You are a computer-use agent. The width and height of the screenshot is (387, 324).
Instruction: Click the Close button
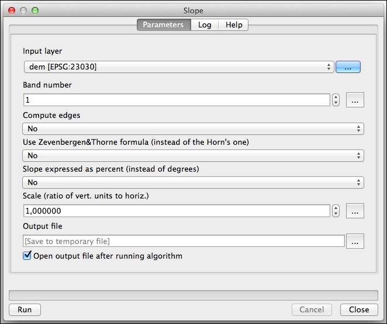359,310
